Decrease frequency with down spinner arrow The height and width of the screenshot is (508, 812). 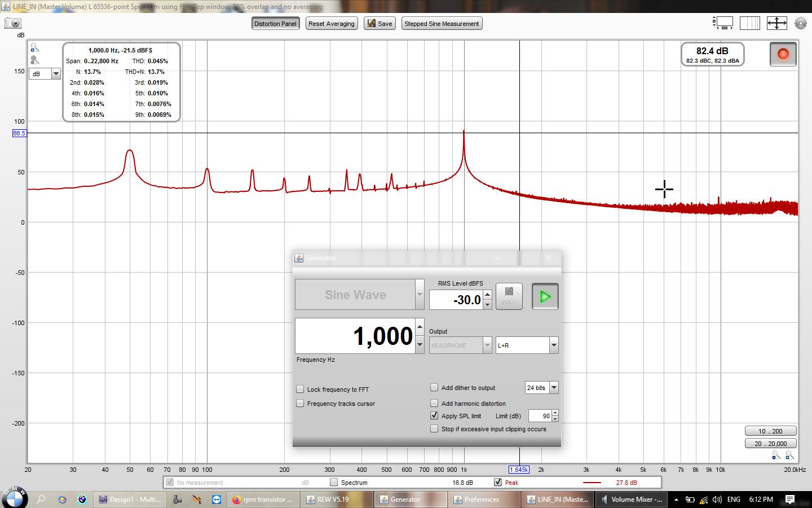pyautogui.click(x=420, y=344)
